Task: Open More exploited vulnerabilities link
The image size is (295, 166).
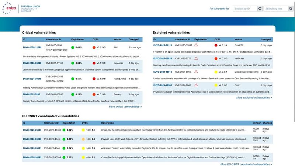Action: pos(254,98)
